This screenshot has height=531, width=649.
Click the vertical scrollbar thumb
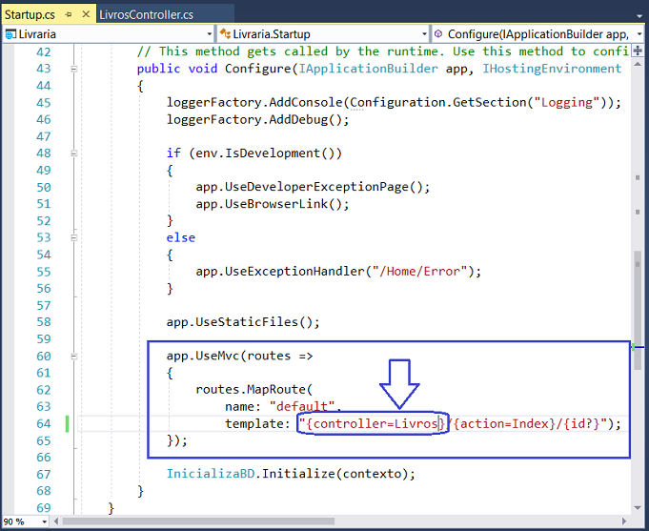pos(638,310)
